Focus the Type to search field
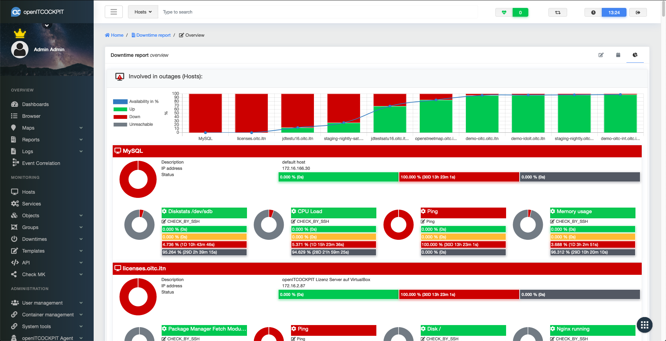Viewport: 666px width, 341px height. click(318, 12)
